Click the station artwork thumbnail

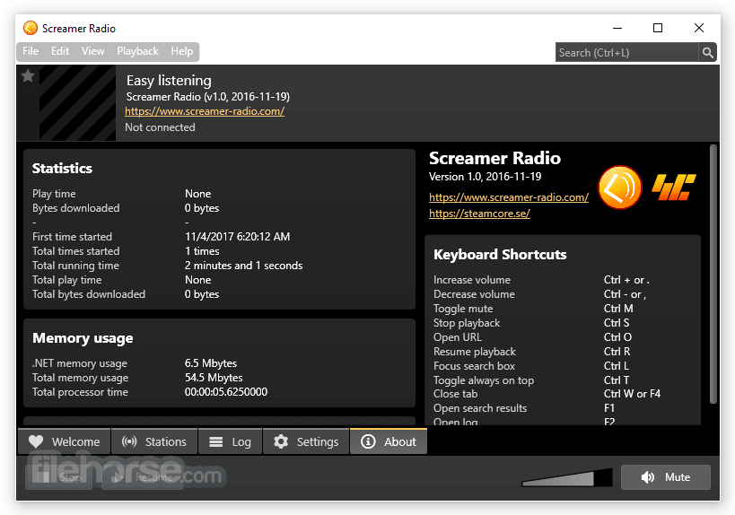coord(77,103)
